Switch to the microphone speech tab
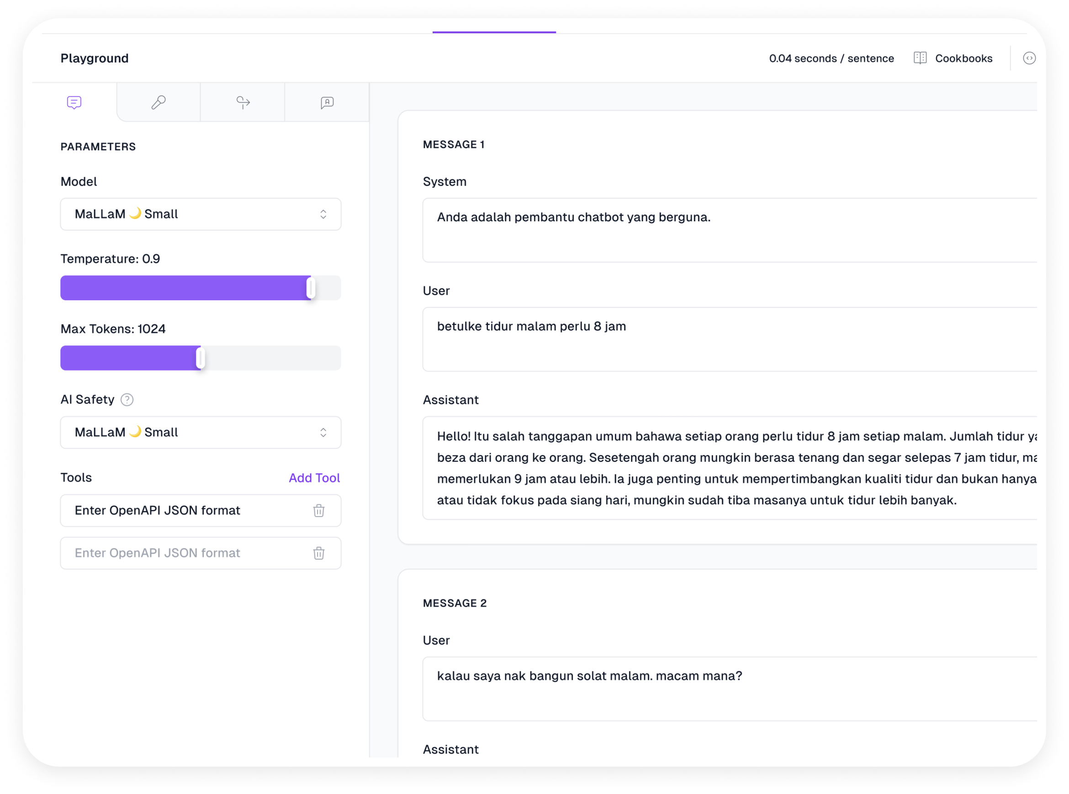The image size is (1069, 794). tap(158, 102)
